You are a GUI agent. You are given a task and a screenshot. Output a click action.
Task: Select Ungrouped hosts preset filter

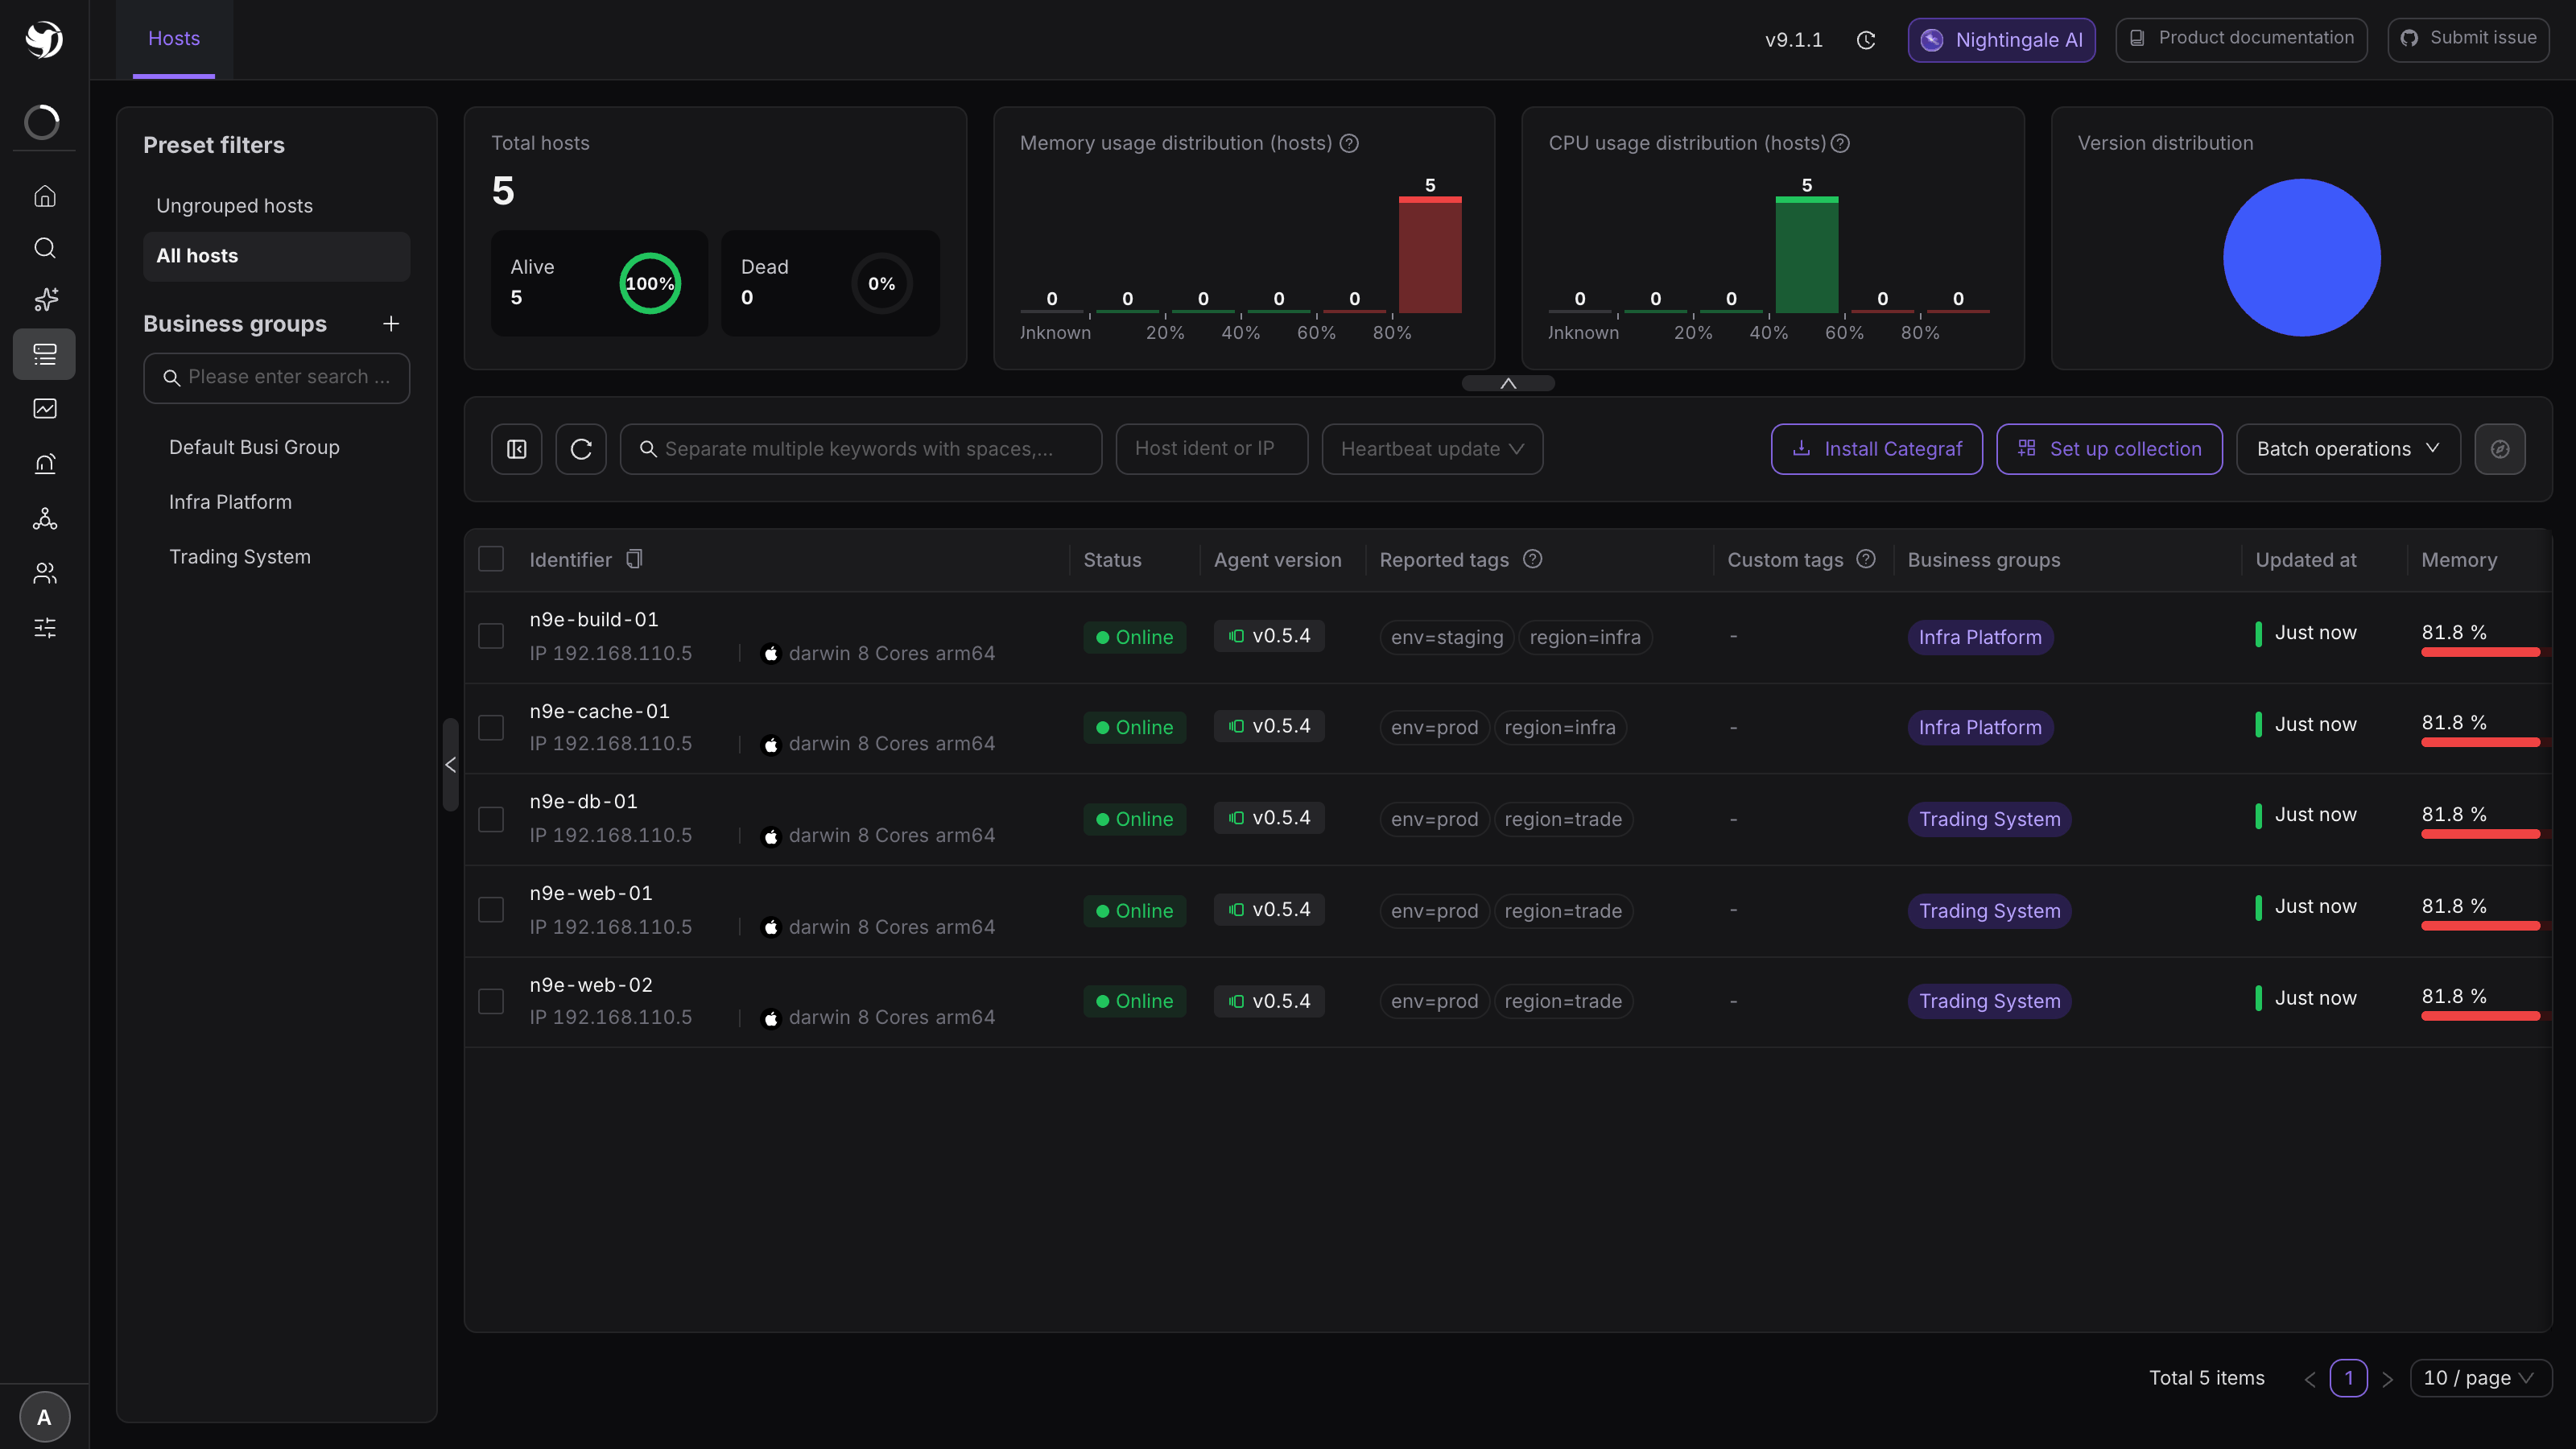pyautogui.click(x=277, y=206)
